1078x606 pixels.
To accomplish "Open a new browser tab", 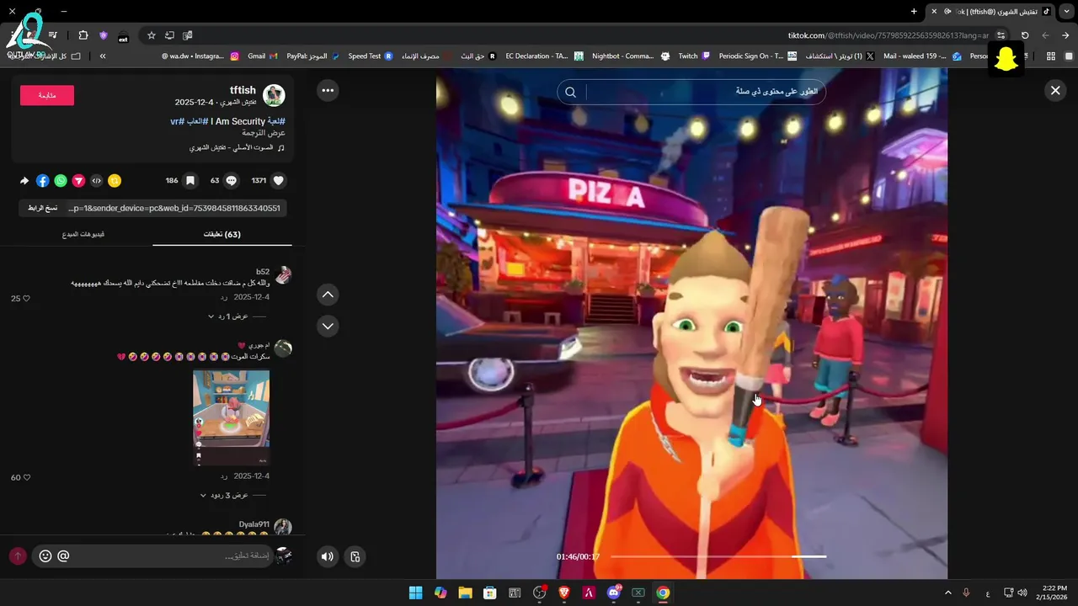I will tap(914, 12).
